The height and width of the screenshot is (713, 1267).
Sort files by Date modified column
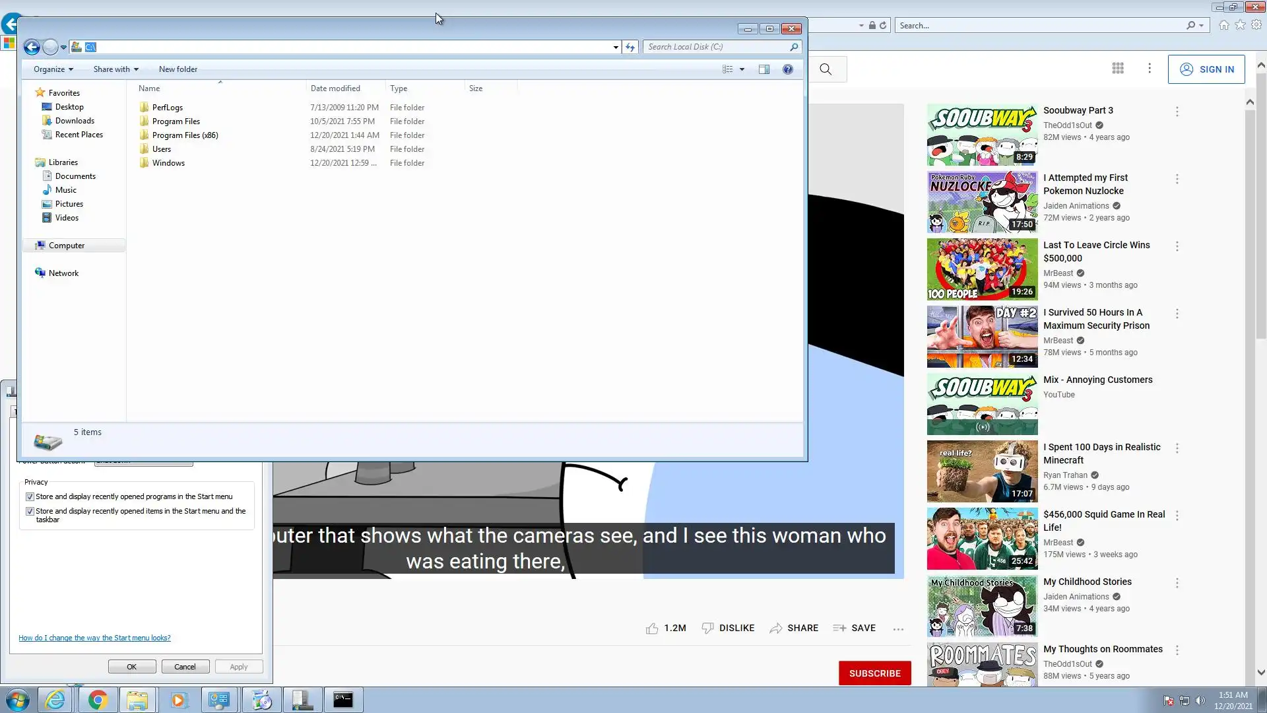335,88
